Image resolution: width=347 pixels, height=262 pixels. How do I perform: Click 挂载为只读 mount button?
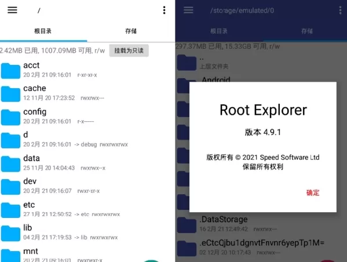click(x=129, y=50)
